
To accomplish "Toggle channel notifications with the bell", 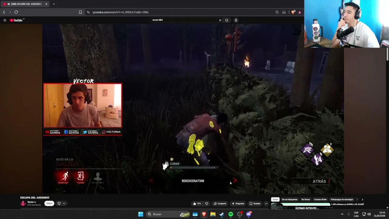I will (59, 203).
